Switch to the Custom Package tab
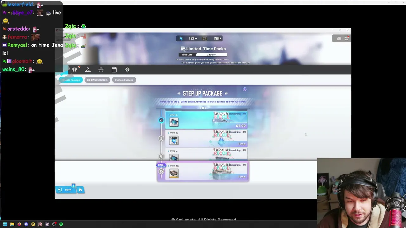Screen dimensions: 406x228 click(x=124, y=80)
